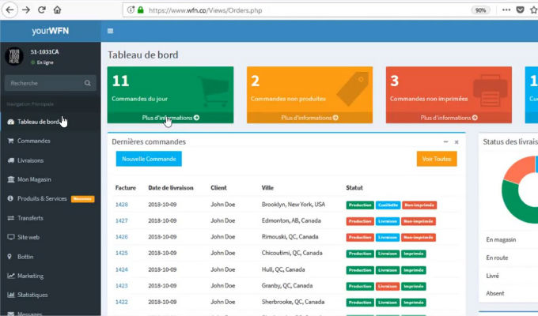Click 'En route' in delivery status legend
The width and height of the screenshot is (538, 316).
pyautogui.click(x=497, y=258)
